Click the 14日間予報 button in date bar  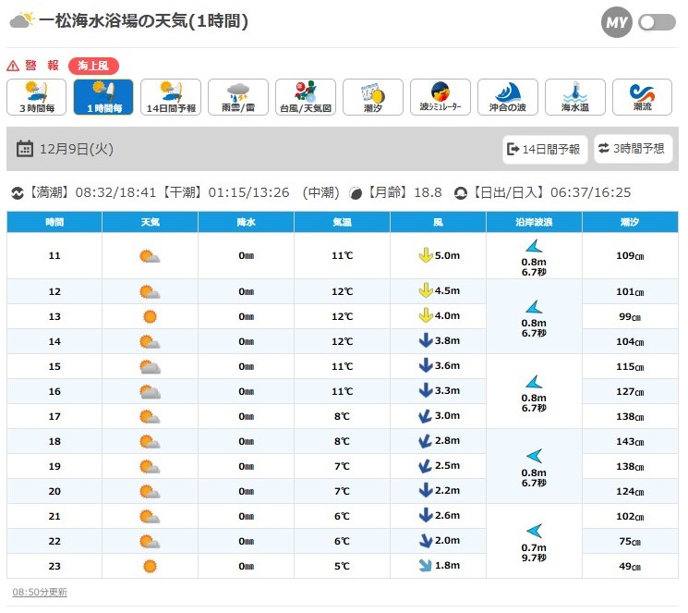pos(545,148)
